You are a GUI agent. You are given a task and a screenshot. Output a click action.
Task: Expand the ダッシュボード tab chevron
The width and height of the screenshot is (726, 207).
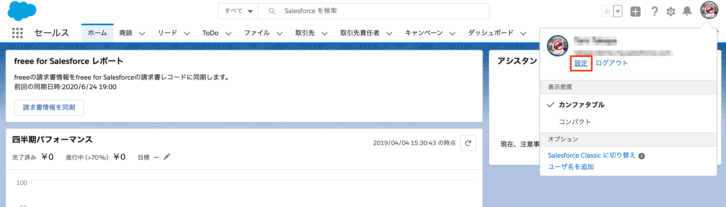click(x=523, y=34)
